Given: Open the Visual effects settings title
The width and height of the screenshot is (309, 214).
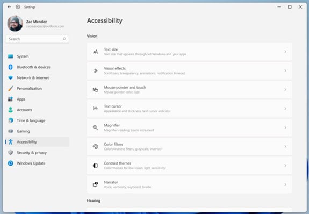Looking at the screenshot, I should click(114, 68).
